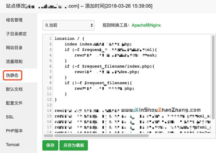Screen dimensions: 216x153
Task: Open PHP版本 settings
Action: [x=14, y=131]
